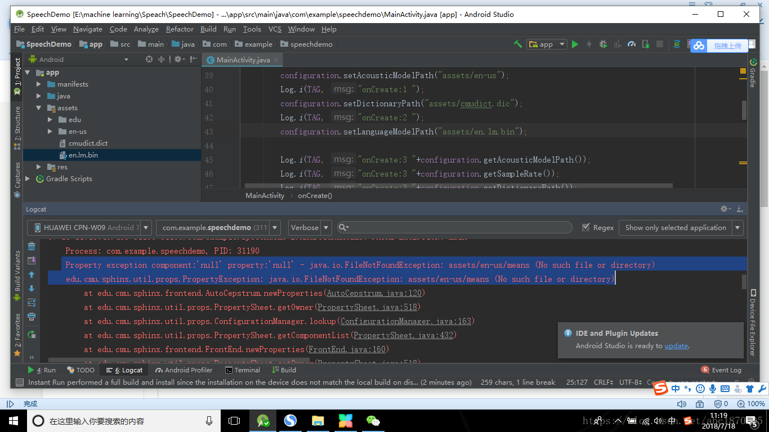Select the cmudict.dict file
Viewport: 769px width, 432px height.
click(x=88, y=143)
